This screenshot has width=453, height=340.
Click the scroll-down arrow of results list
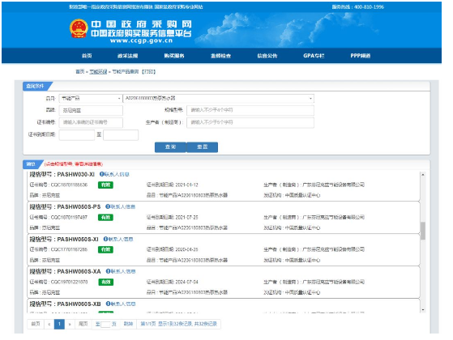[x=423, y=310]
